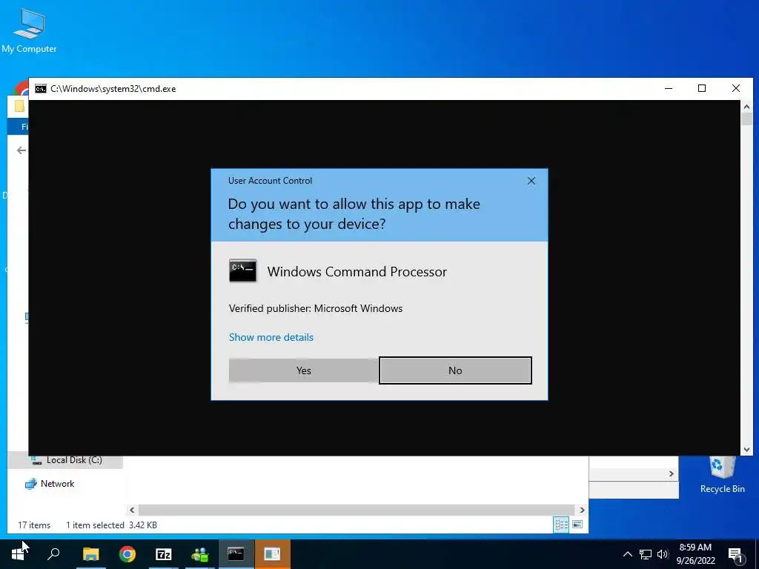
Task: Click the cmd.exe title bar icon
Action: coord(41,89)
